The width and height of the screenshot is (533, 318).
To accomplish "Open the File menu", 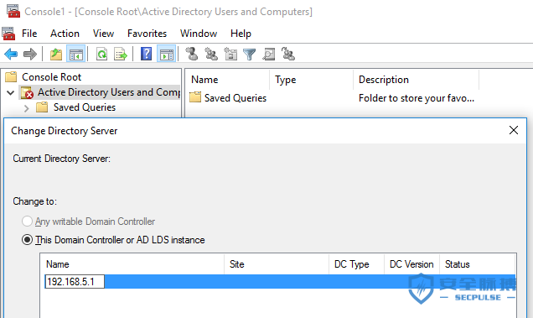I will click(x=29, y=34).
